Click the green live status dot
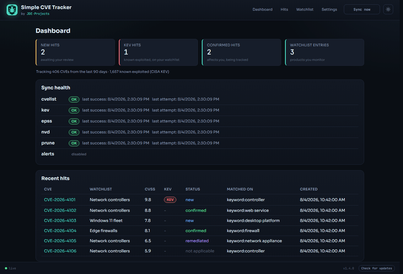403x274 pixels. pos(6,268)
